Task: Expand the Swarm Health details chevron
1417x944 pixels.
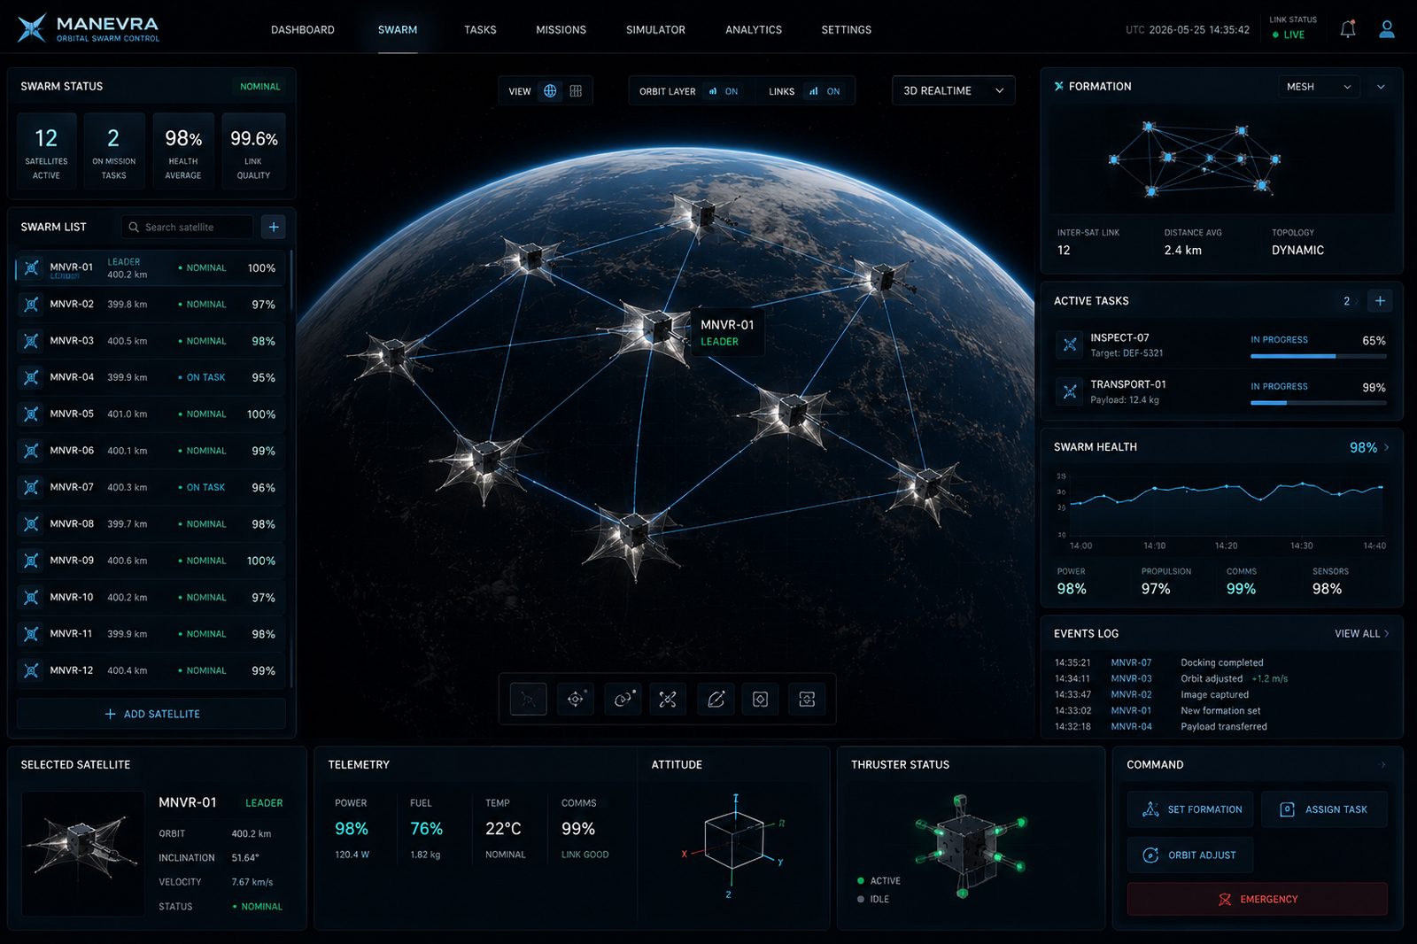Action: [1386, 447]
